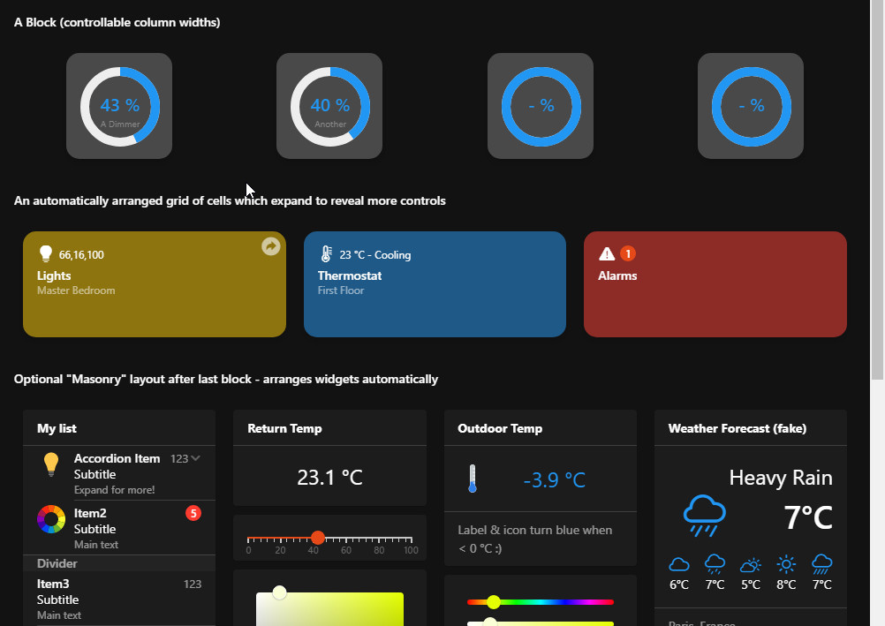Screen dimensions: 885x626
Task: Click the color wheel icon beside Item2
Action: pyautogui.click(x=50, y=519)
